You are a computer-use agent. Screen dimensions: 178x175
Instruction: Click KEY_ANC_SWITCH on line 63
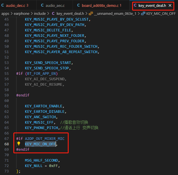click(x=40, y=117)
